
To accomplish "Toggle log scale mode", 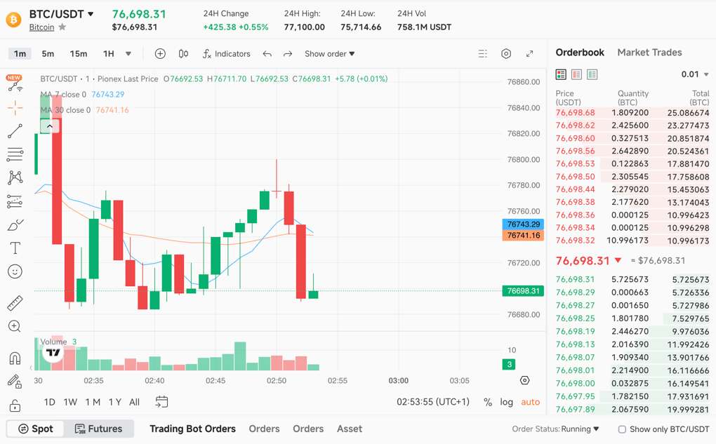I will pos(506,402).
